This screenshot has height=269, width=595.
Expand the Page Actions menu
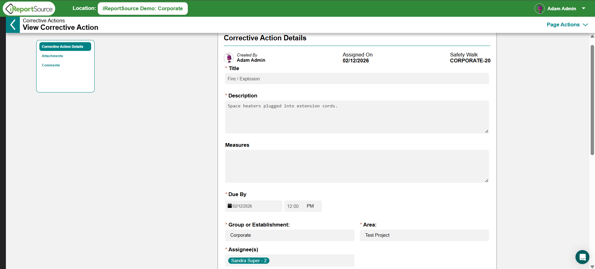click(567, 25)
